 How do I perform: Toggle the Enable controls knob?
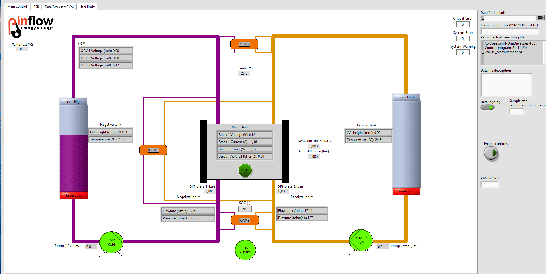coord(491,153)
